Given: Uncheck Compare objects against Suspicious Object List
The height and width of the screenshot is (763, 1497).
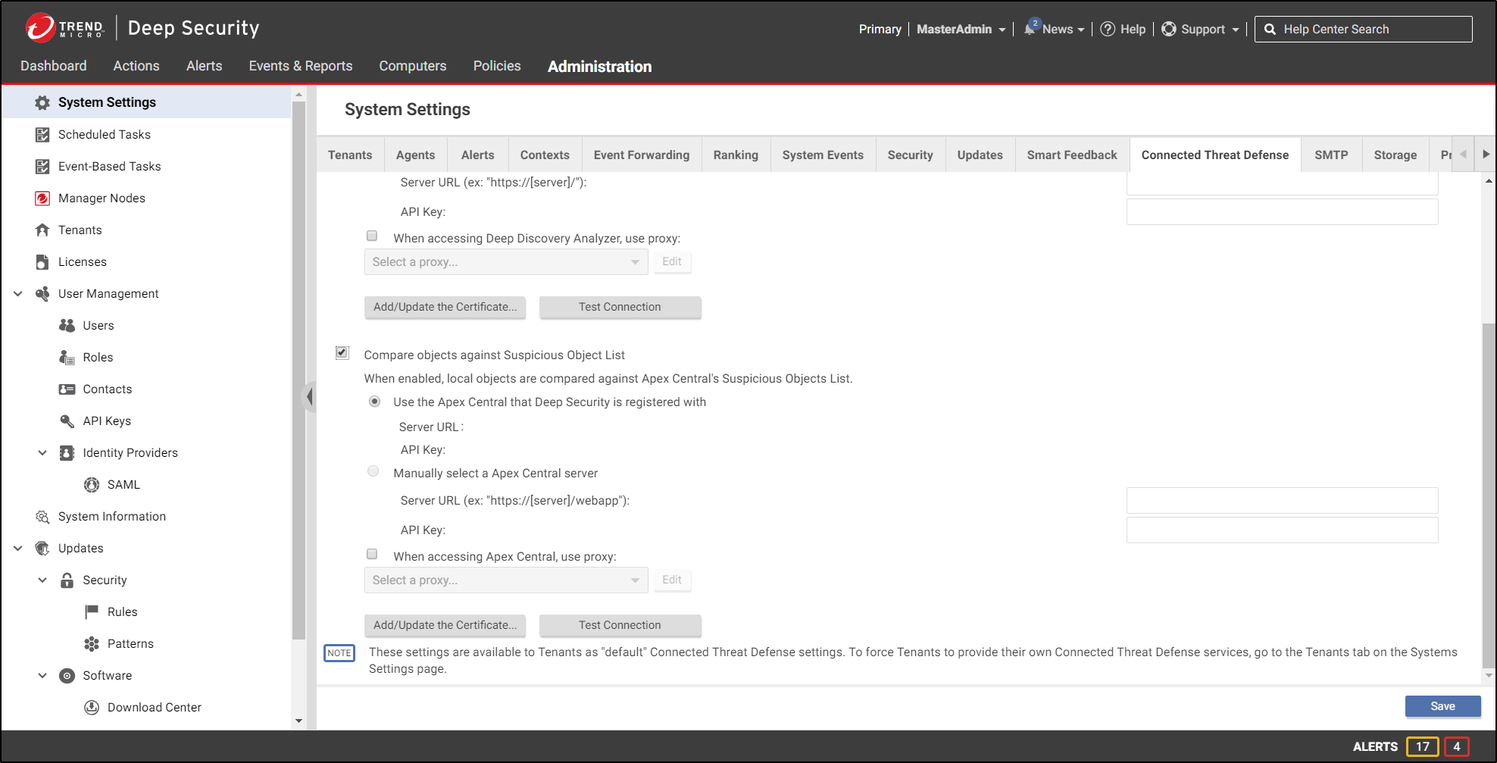Looking at the screenshot, I should pos(342,353).
